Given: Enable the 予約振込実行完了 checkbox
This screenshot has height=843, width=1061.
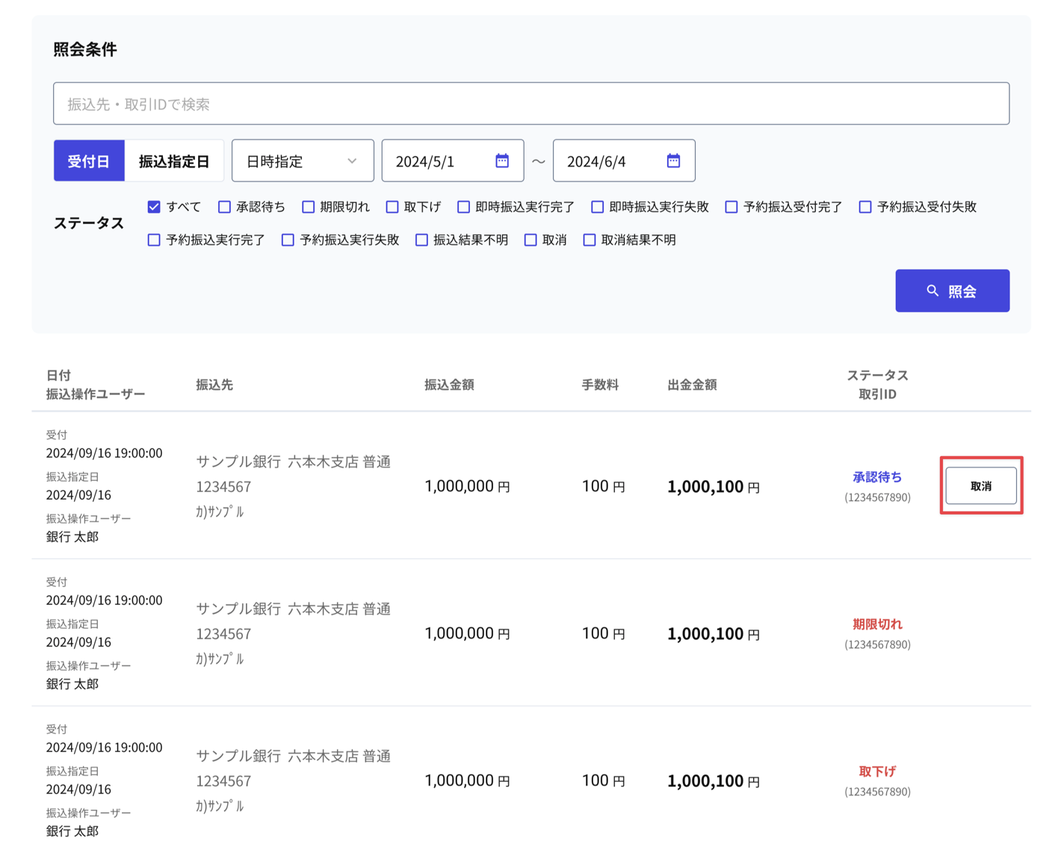Looking at the screenshot, I should [x=154, y=240].
